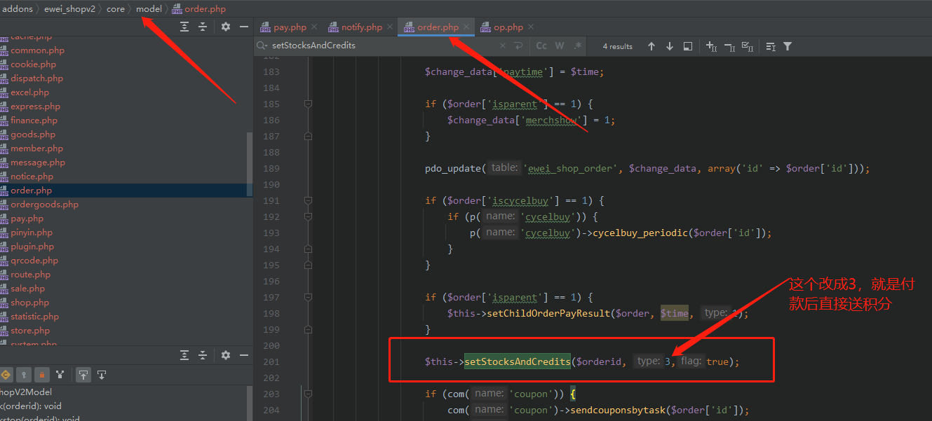
Task: Fold the coupon if block at line 203
Action: point(308,394)
